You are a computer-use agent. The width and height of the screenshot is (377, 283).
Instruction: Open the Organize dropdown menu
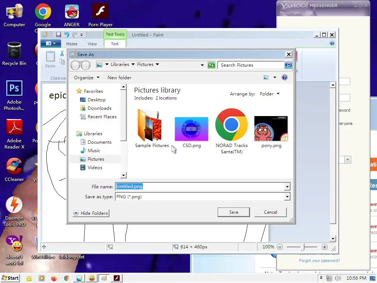tap(87, 77)
